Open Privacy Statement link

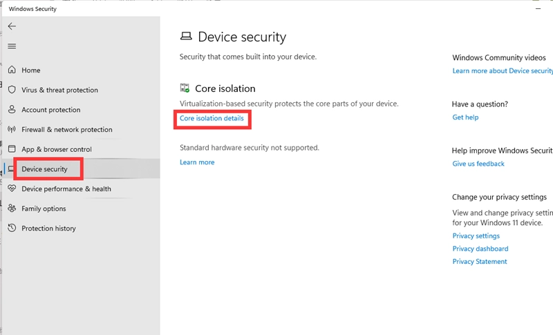480,261
